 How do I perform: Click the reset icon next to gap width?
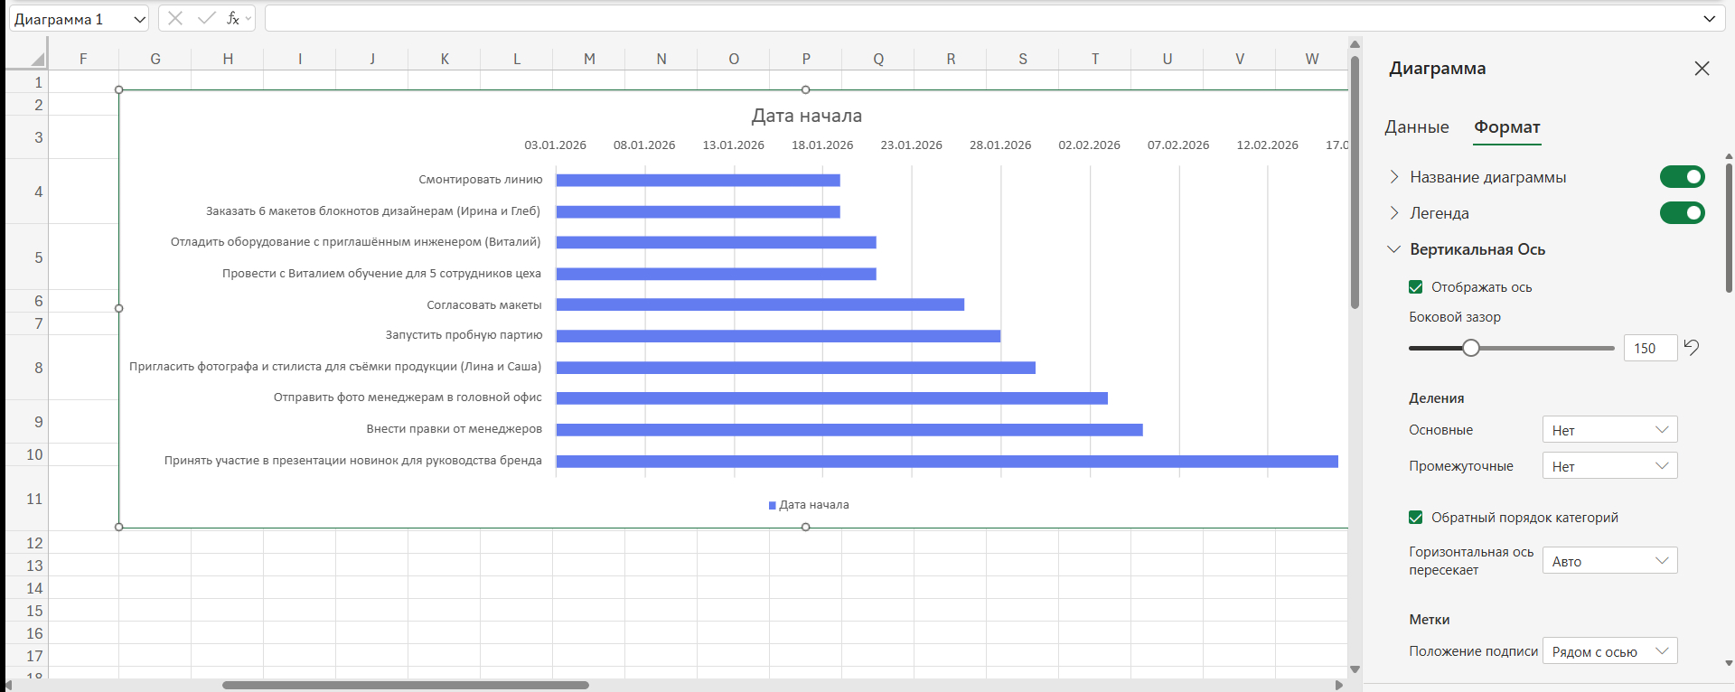point(1692,347)
